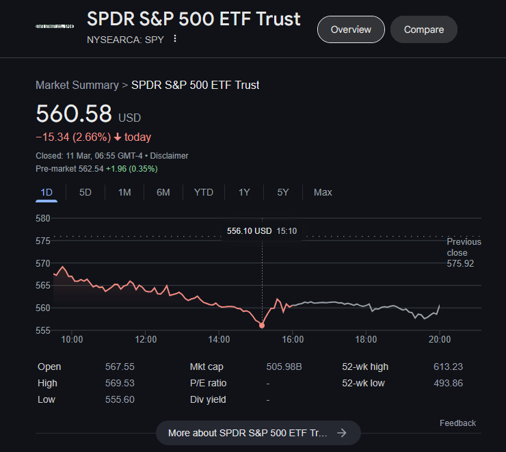
Task: Open the Market Summary breadcrumb link
Action: coord(77,85)
